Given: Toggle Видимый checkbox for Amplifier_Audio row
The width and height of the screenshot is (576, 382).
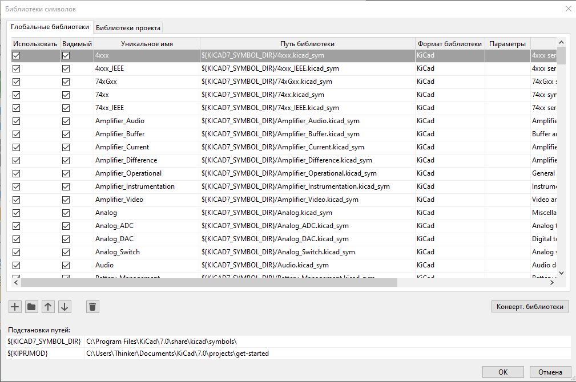Looking at the screenshot, I should click(66, 121).
